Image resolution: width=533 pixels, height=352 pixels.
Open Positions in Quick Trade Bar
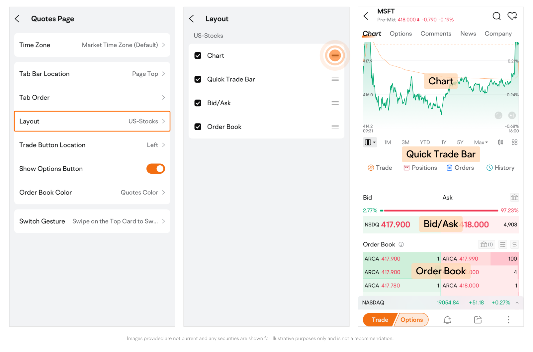pos(420,168)
